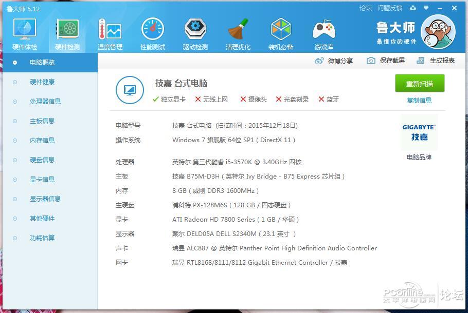
Task: Click the RTL8168 Ethernet controller value
Action: pyautogui.click(x=260, y=263)
